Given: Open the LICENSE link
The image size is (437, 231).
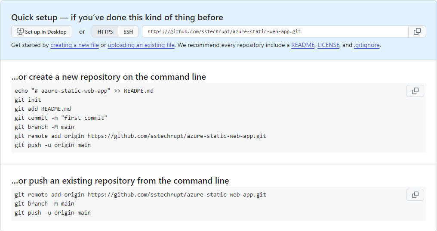Looking at the screenshot, I should click(x=328, y=45).
